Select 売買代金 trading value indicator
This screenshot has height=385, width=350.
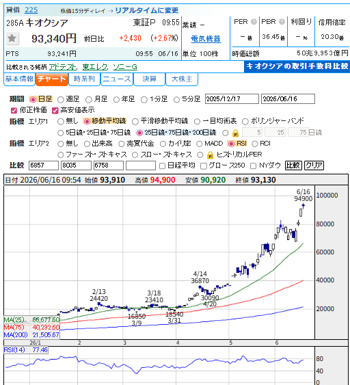click(122, 144)
